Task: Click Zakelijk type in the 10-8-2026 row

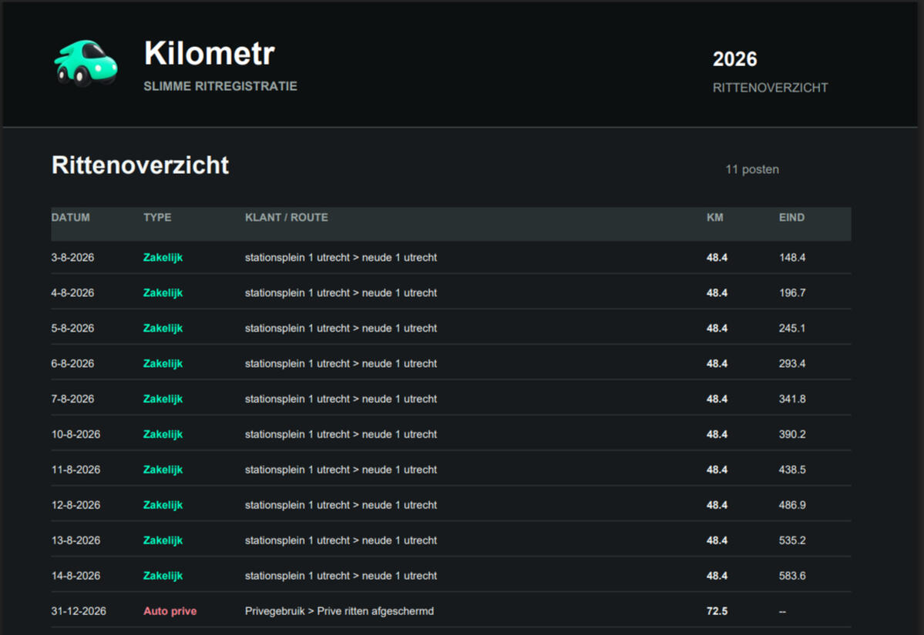Action: [163, 434]
